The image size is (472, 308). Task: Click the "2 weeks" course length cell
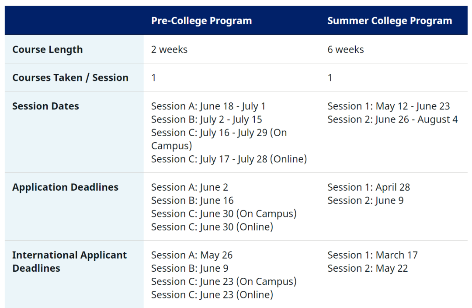click(169, 49)
